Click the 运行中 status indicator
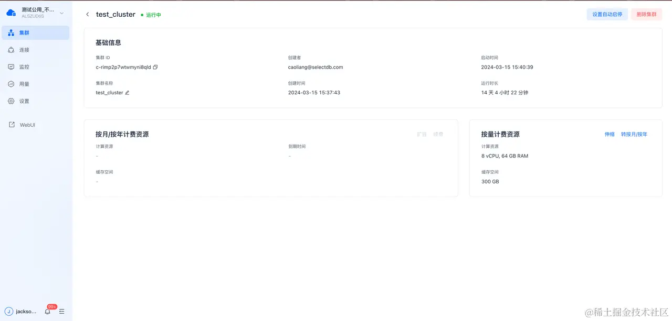Image resolution: width=672 pixels, height=321 pixels. (x=152, y=15)
